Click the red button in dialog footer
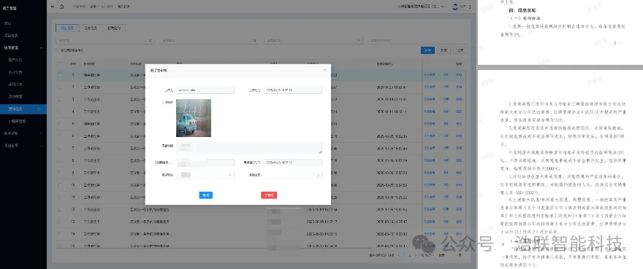 [x=269, y=195]
